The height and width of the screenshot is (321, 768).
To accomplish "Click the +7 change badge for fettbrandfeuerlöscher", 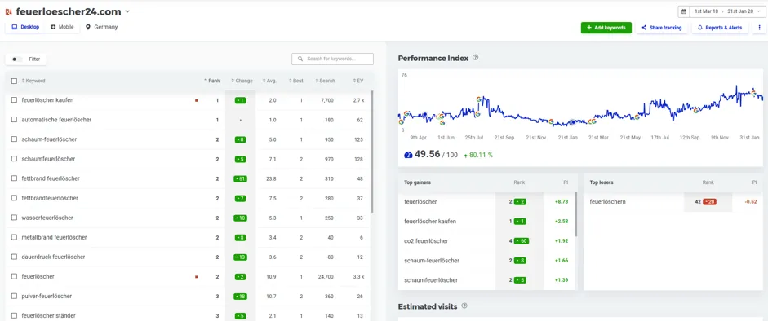I will point(240,198).
